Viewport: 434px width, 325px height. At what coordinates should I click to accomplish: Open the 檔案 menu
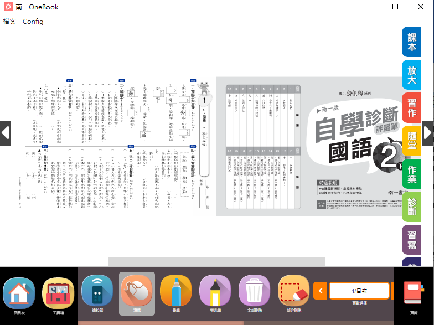[9, 22]
